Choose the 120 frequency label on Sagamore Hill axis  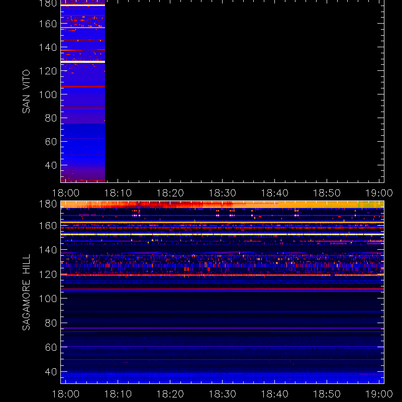[x=48, y=274]
